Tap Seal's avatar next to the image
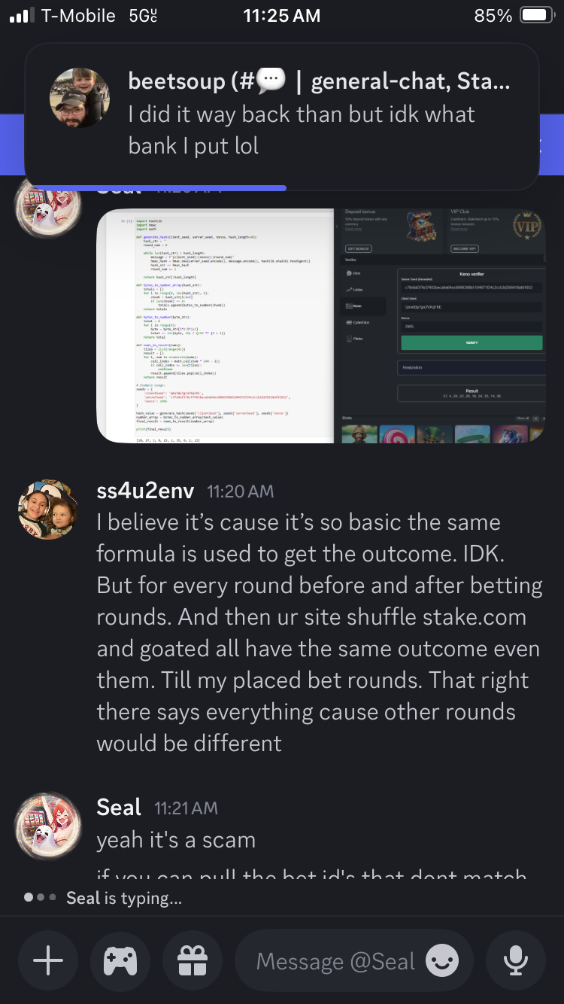 click(48, 205)
